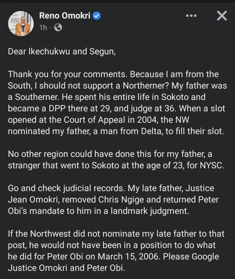Click the words 'Chris Ngige' in the post
Screen dimensions: 235x279
121,200
